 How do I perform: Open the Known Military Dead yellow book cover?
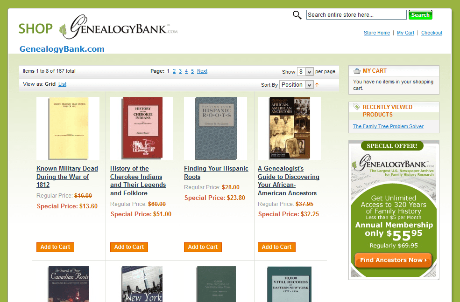68,129
